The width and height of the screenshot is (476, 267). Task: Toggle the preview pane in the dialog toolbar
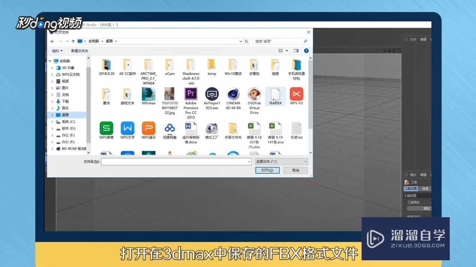(296, 50)
